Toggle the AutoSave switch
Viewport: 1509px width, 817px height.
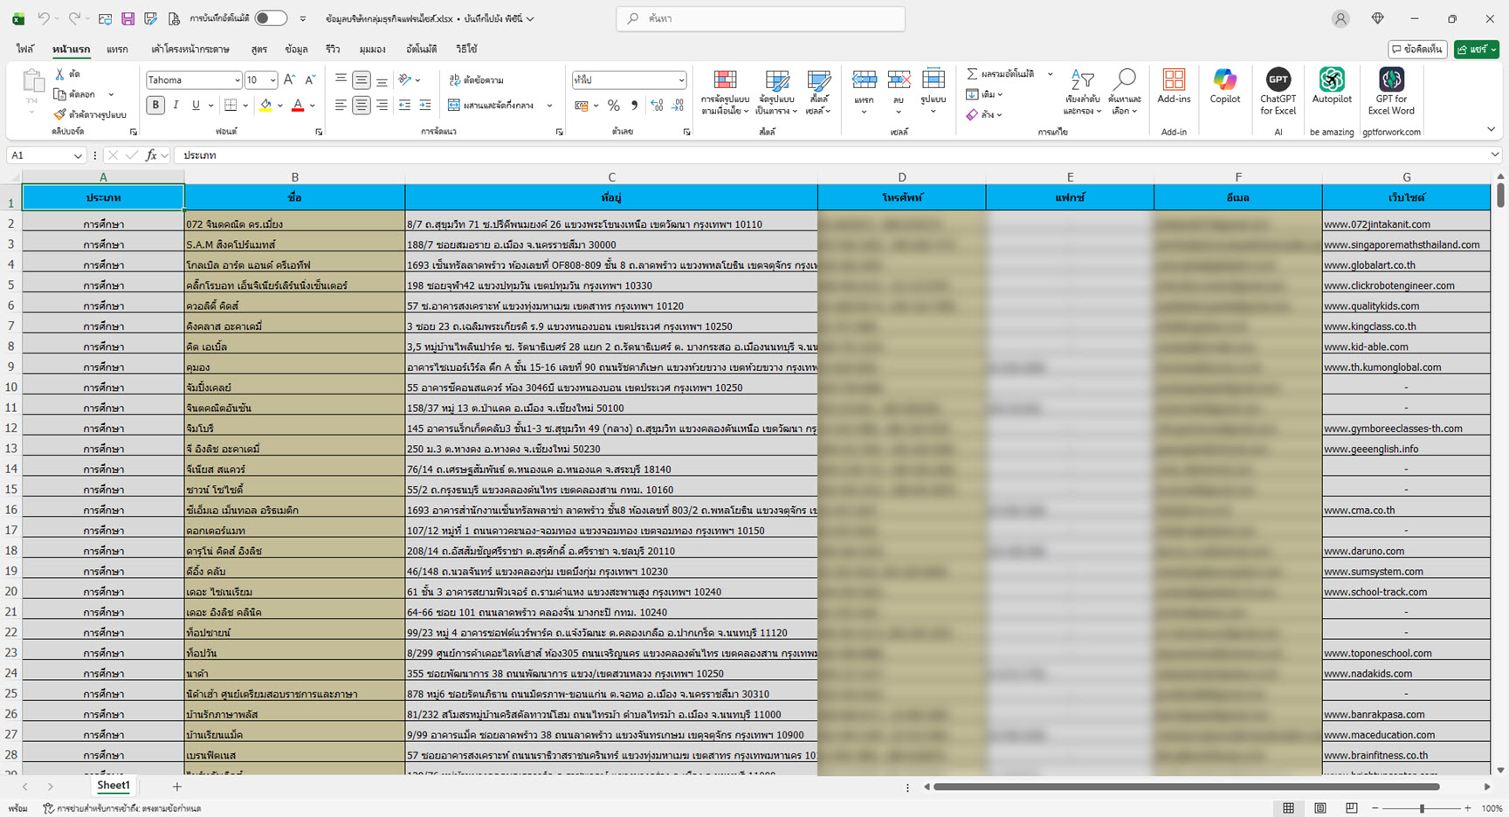click(271, 18)
